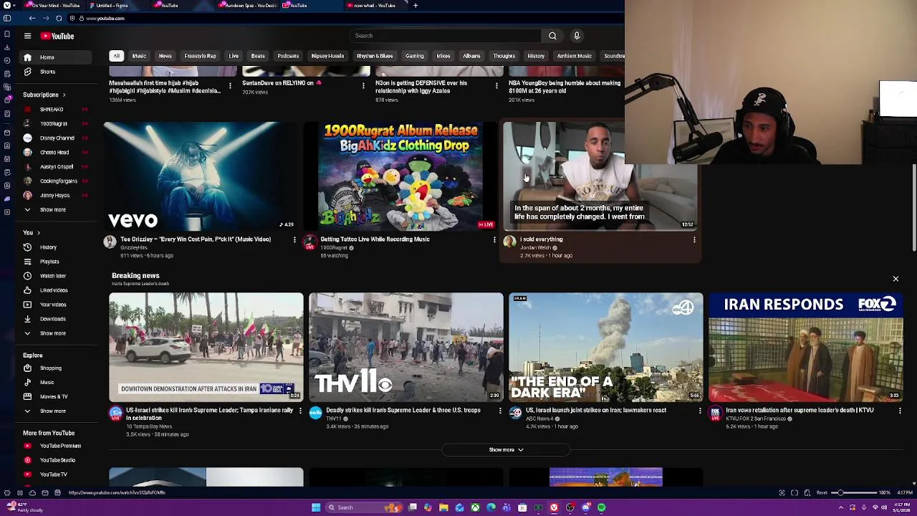917x516 pixels.
Task: Open more options for I sold everything video
Action: point(694,240)
